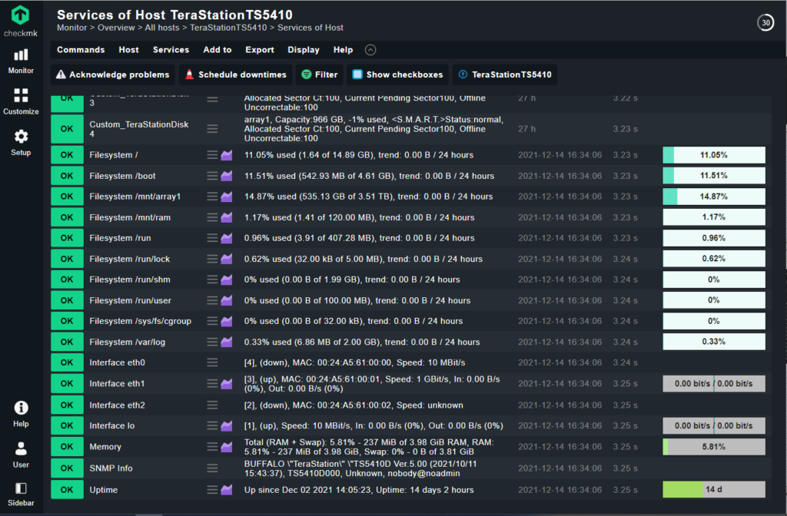Open the SNMP Info service link
Image resolution: width=787 pixels, height=516 pixels.
coord(111,468)
